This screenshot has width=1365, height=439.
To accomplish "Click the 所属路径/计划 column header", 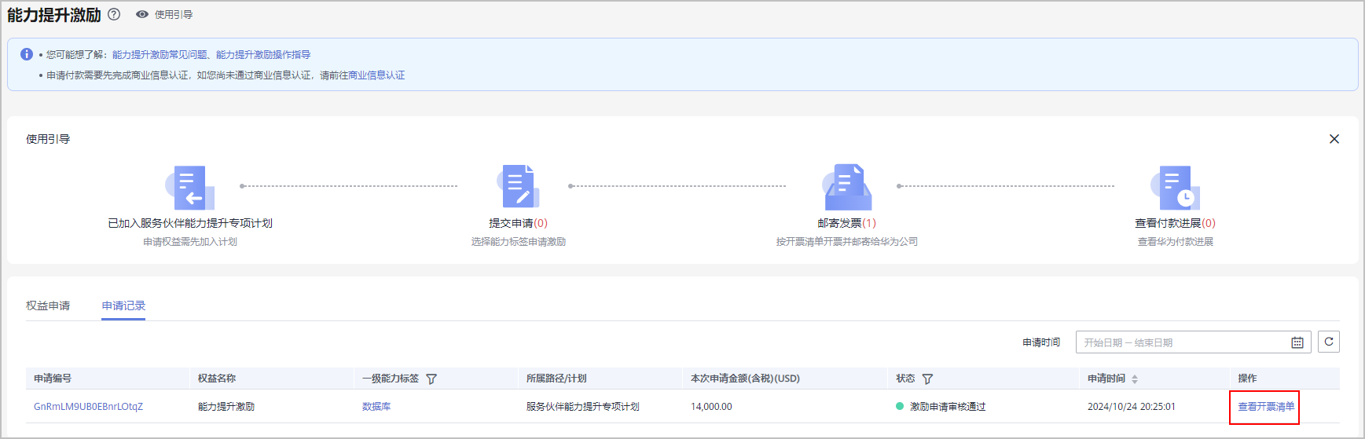I will point(556,379).
